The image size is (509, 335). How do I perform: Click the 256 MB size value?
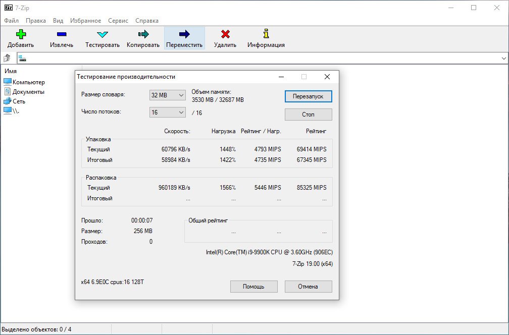(143, 231)
